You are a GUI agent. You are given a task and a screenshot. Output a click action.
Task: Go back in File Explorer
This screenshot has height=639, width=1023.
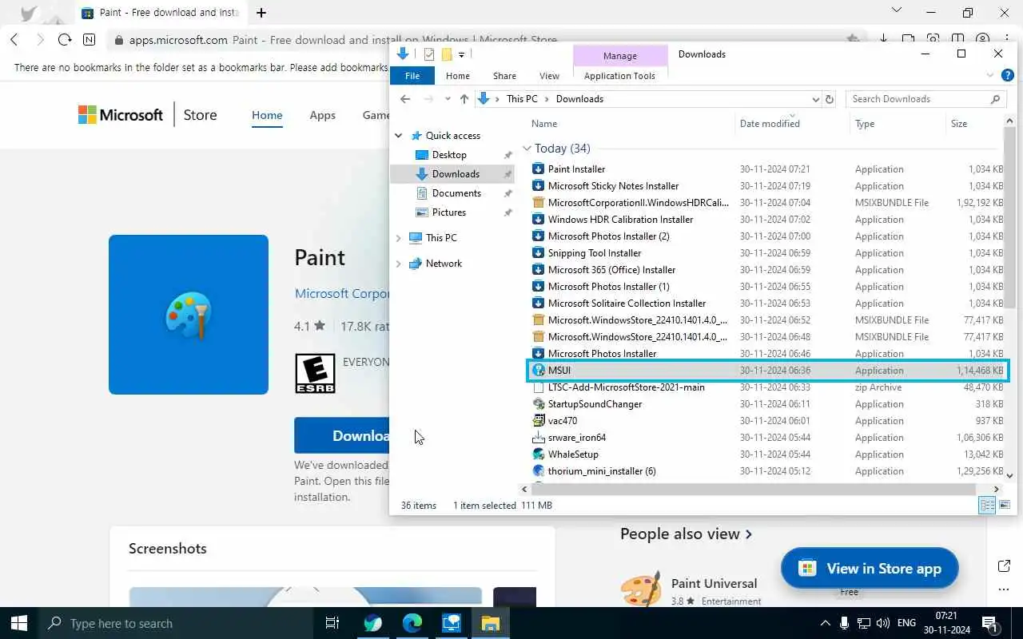point(405,99)
